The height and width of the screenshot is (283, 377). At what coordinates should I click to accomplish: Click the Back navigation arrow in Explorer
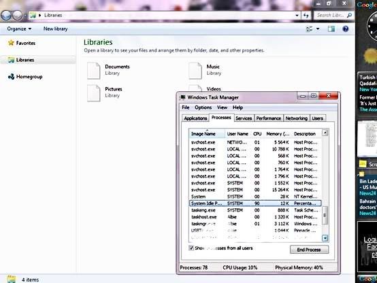pyautogui.click(x=6, y=16)
